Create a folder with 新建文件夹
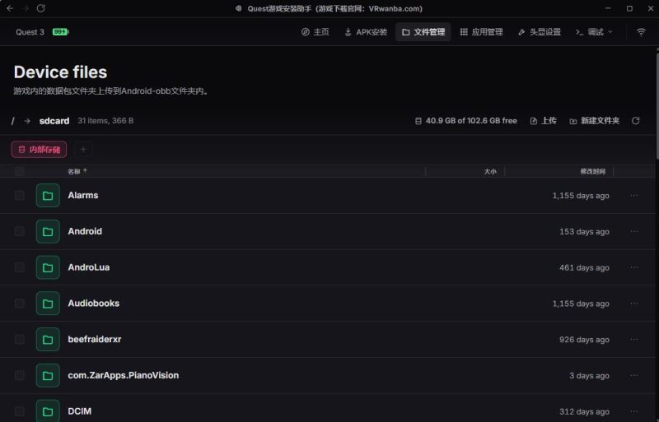Image resolution: width=659 pixels, height=422 pixels. [594, 121]
